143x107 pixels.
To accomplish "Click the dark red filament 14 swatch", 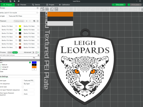I will 20,47.
